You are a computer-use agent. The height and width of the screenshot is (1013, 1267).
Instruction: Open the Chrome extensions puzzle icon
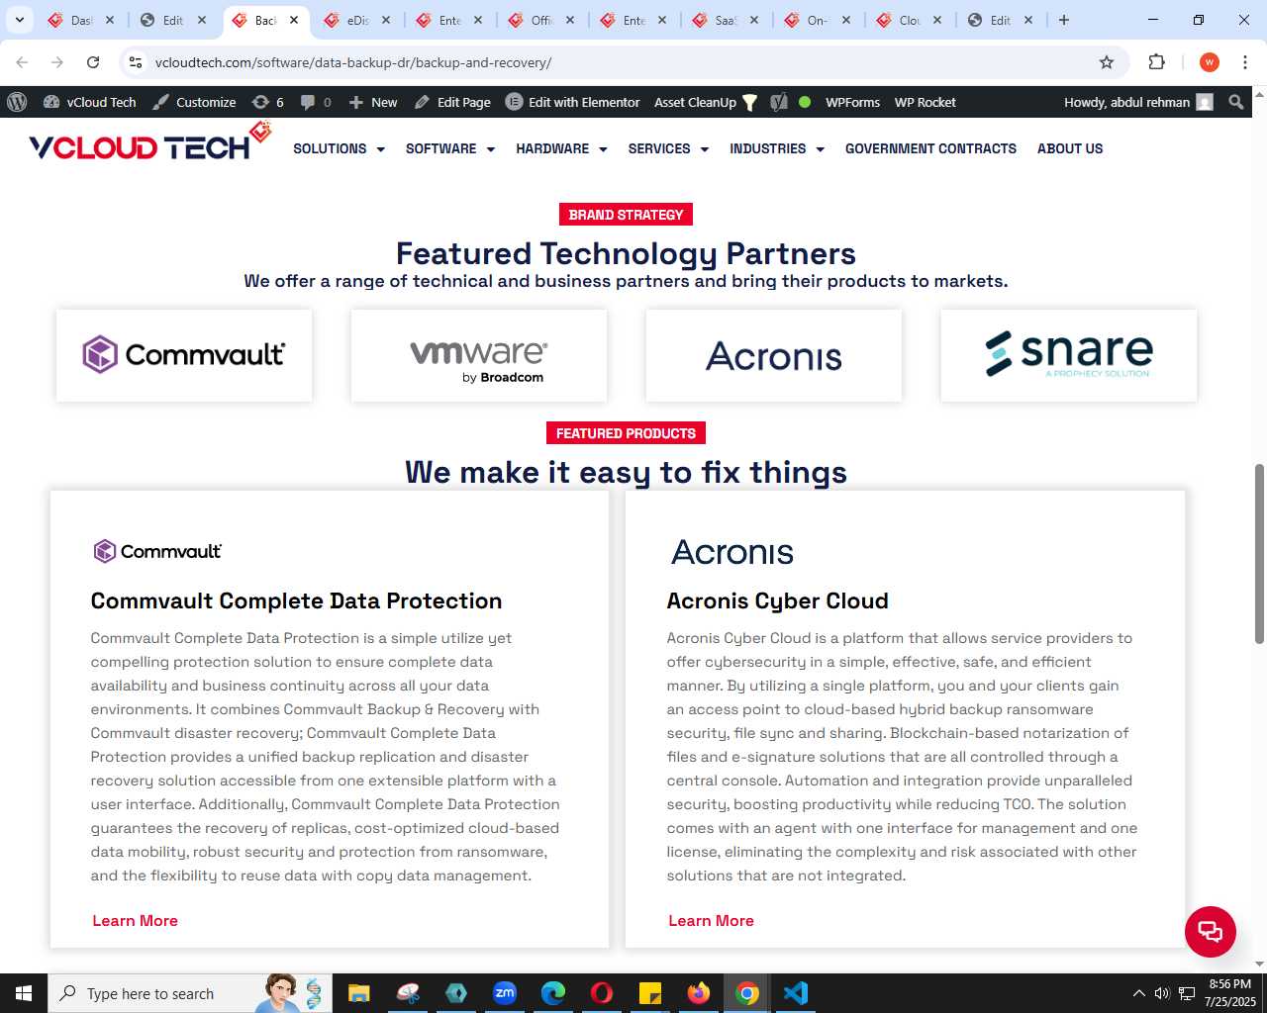point(1156,62)
